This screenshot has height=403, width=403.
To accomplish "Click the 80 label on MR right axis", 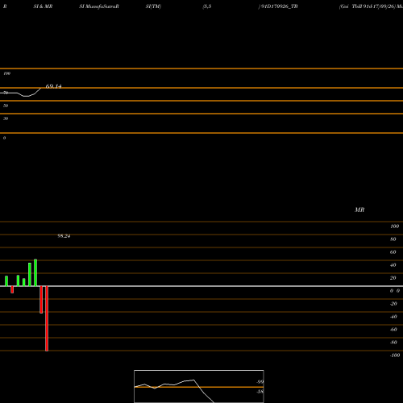I will [x=393, y=239].
